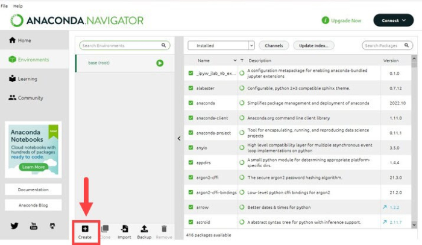Click the anaconda-project package type circle icon

(242, 133)
